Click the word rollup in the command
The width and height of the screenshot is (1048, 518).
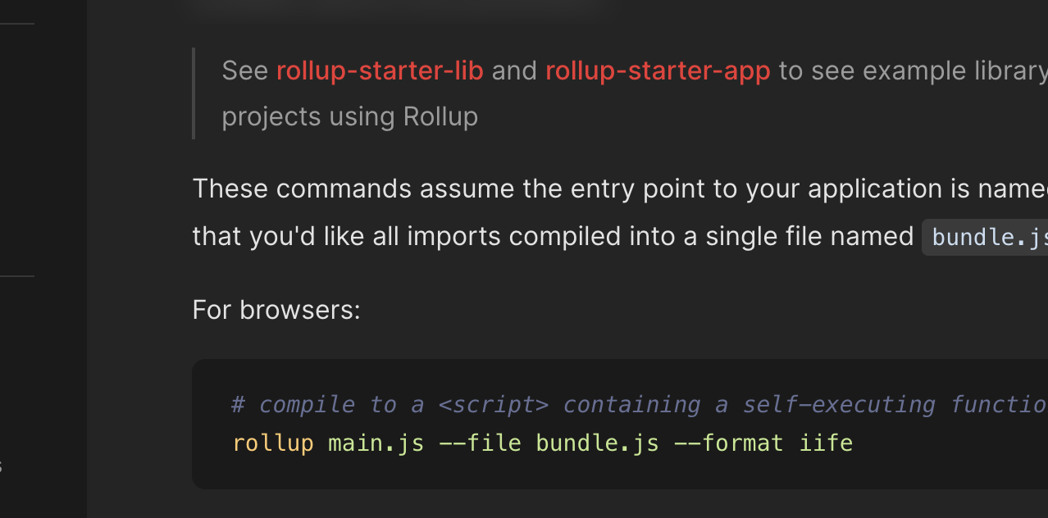pos(273,443)
